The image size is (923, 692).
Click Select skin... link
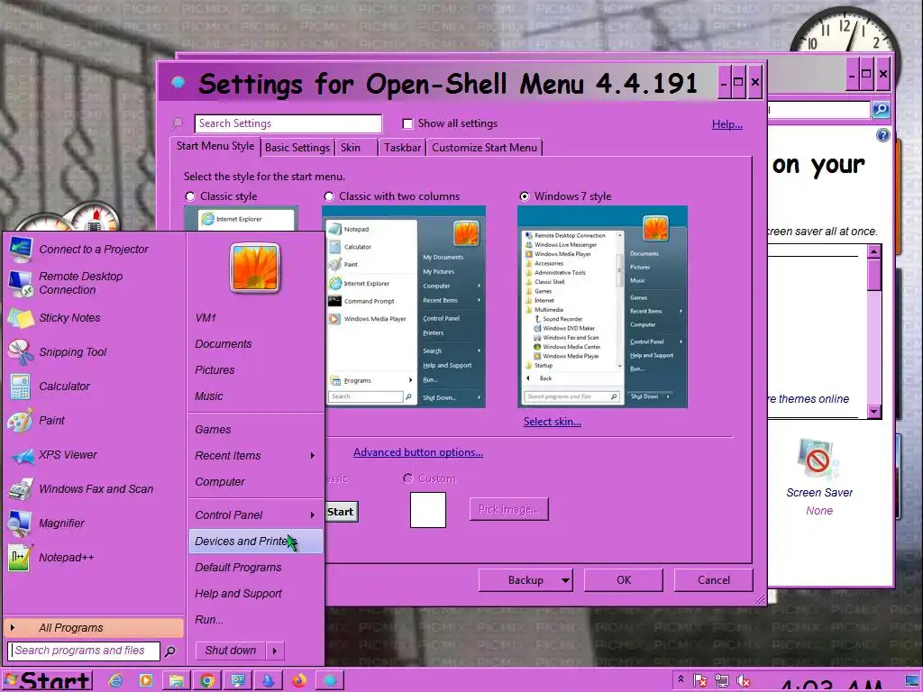pos(553,422)
